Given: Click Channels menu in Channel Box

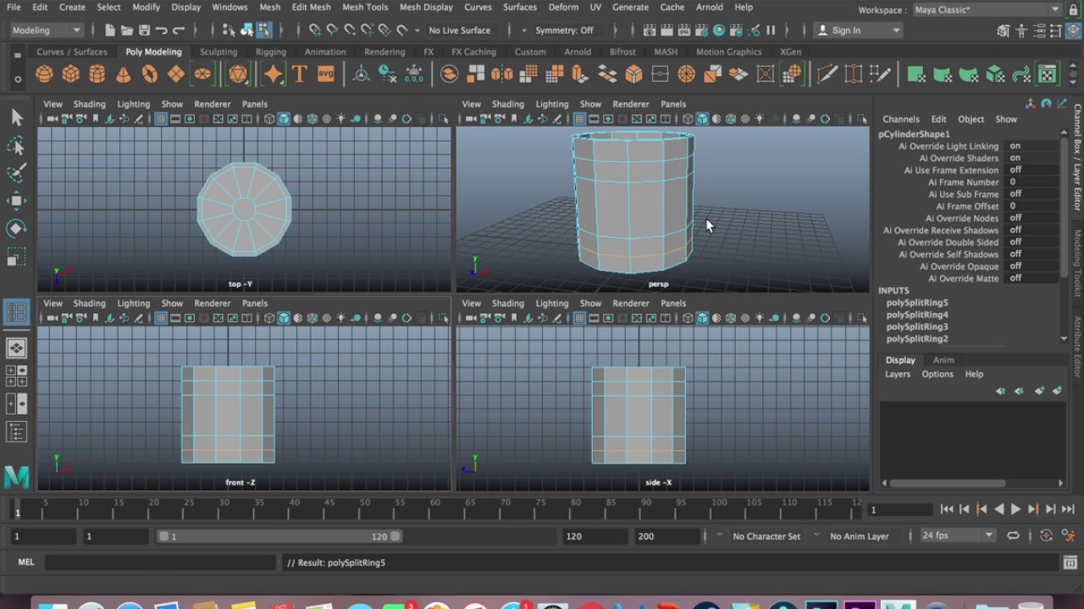Looking at the screenshot, I should [900, 119].
